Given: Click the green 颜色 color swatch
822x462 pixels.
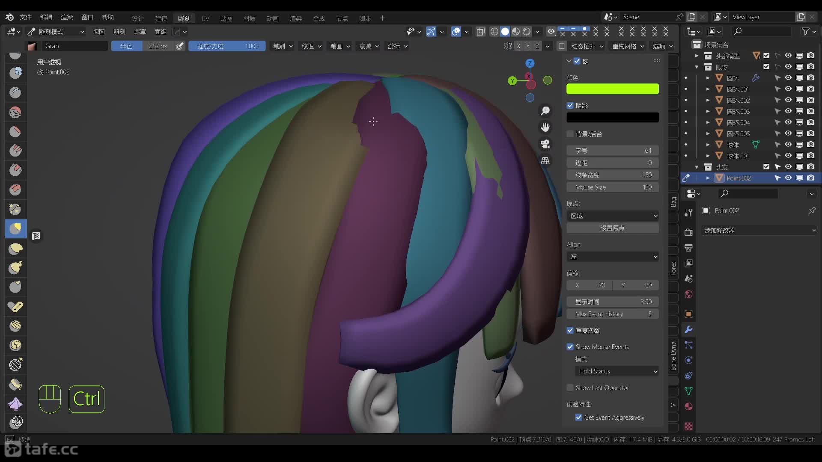Looking at the screenshot, I should (x=613, y=89).
